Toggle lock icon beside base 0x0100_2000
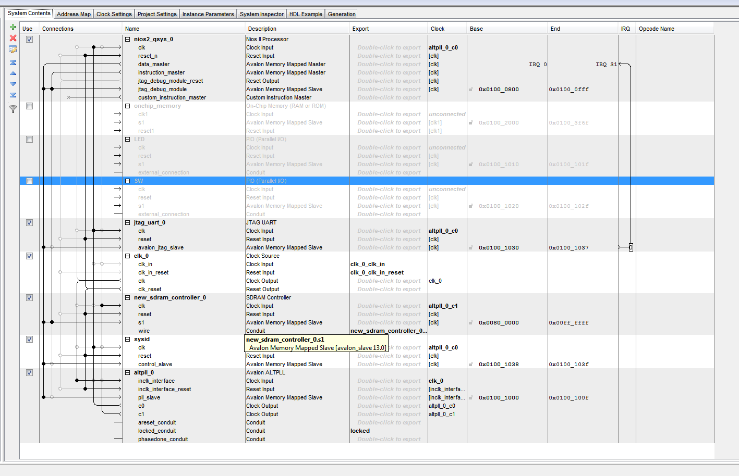The width and height of the screenshot is (739, 476). coord(471,122)
